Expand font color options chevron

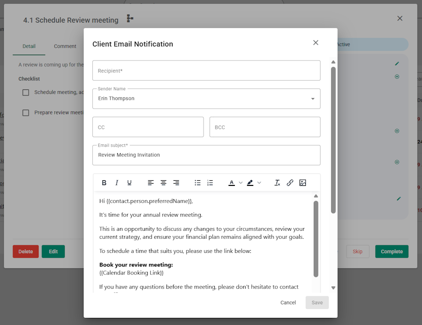pos(241,183)
